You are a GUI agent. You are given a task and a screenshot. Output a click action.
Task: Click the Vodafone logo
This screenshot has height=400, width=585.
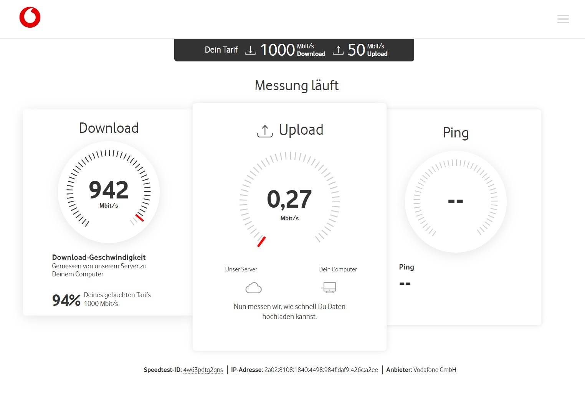[x=30, y=18]
